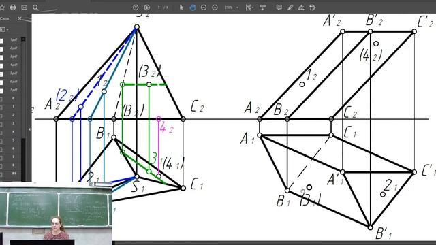
Task: Click the bookmark star icon in toolbar
Action: pyautogui.click(x=2, y=7)
